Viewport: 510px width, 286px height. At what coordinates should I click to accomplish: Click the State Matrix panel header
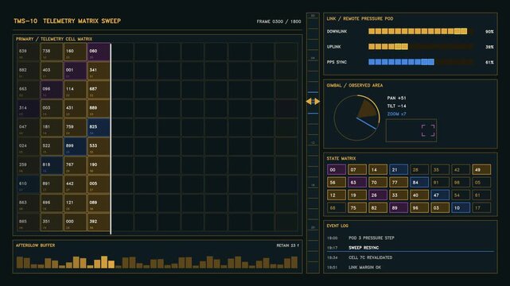[x=341, y=158]
